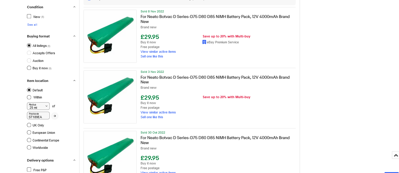The image size is (399, 173).
Task: Select the UK Only location option
Action: click(x=29, y=125)
